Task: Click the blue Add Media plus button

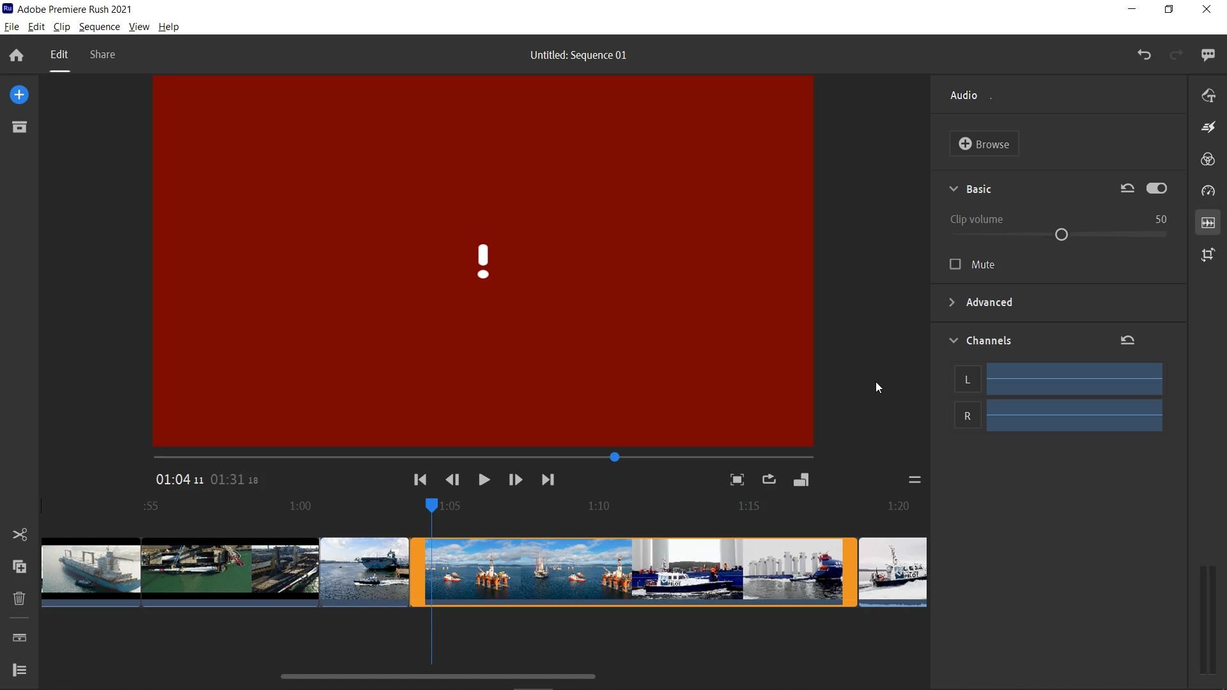Action: pyautogui.click(x=19, y=95)
